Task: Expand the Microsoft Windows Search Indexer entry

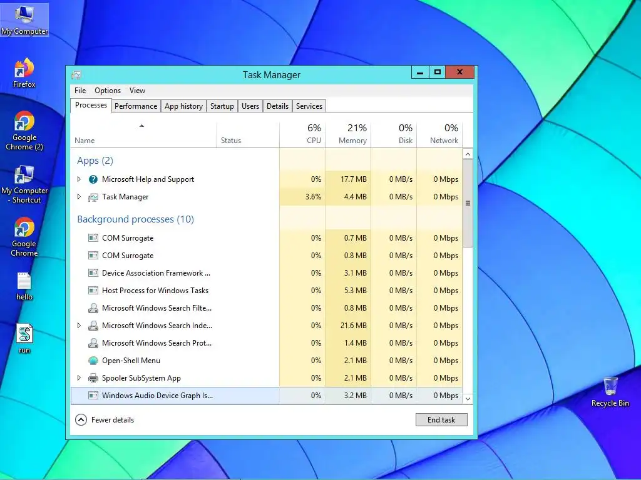Action: tap(79, 326)
